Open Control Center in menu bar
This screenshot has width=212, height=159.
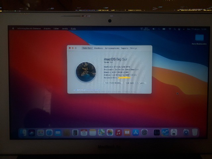click(179, 29)
